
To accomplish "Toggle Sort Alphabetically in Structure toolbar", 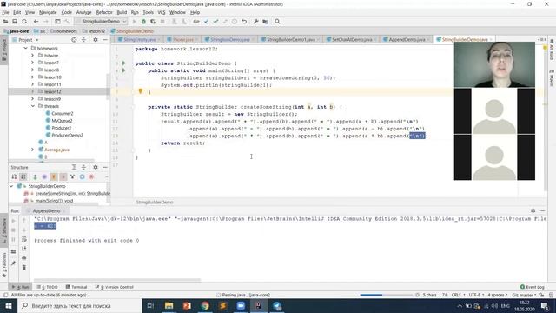I will [x=23, y=176].
